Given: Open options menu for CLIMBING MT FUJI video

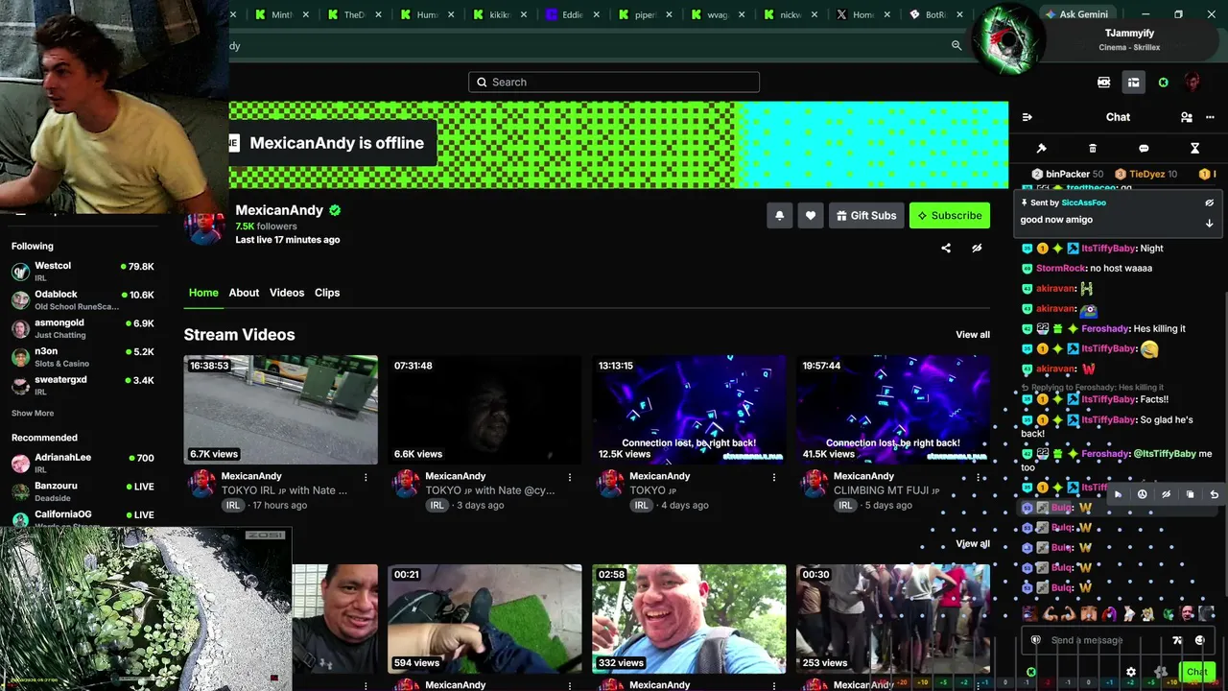Looking at the screenshot, I should coord(979,477).
